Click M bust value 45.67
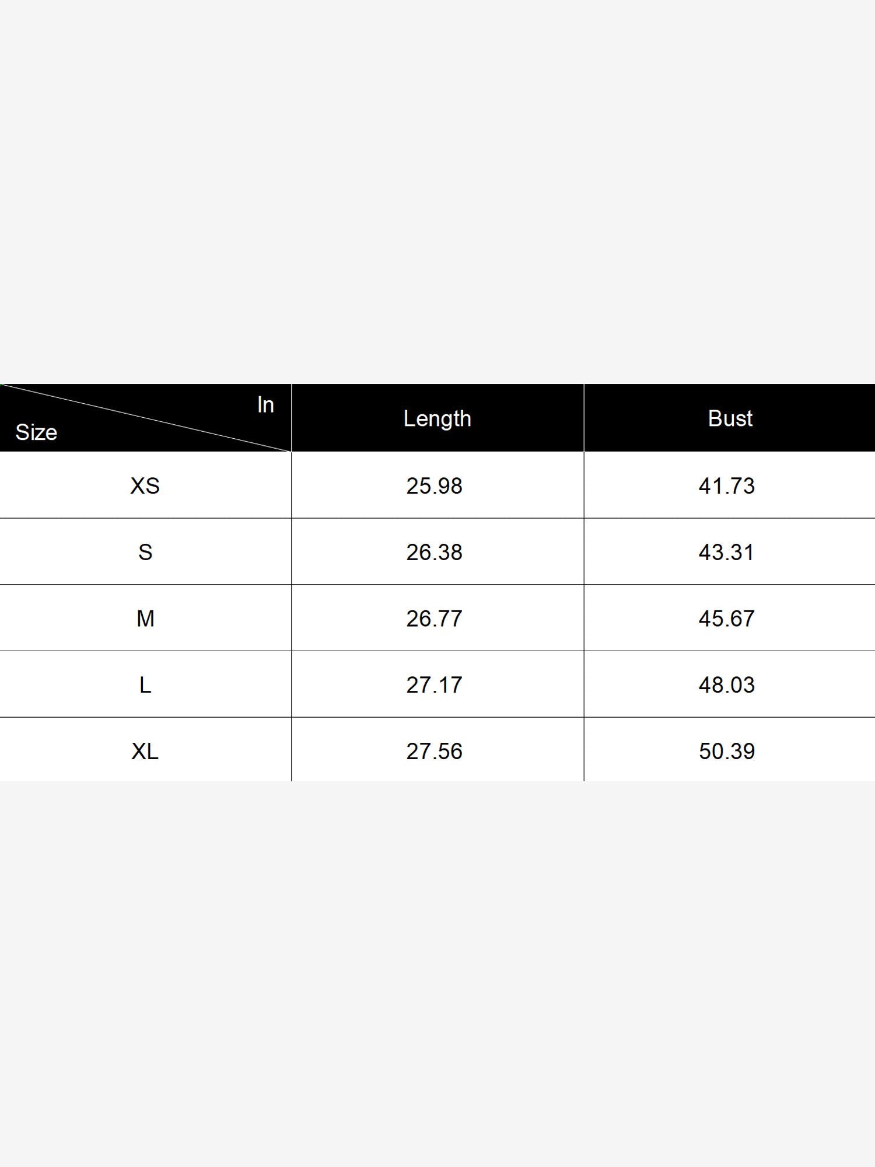Image resolution: width=875 pixels, height=1167 pixels. (727, 619)
